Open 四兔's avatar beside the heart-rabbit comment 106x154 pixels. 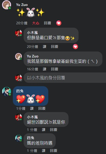tap(6, 91)
